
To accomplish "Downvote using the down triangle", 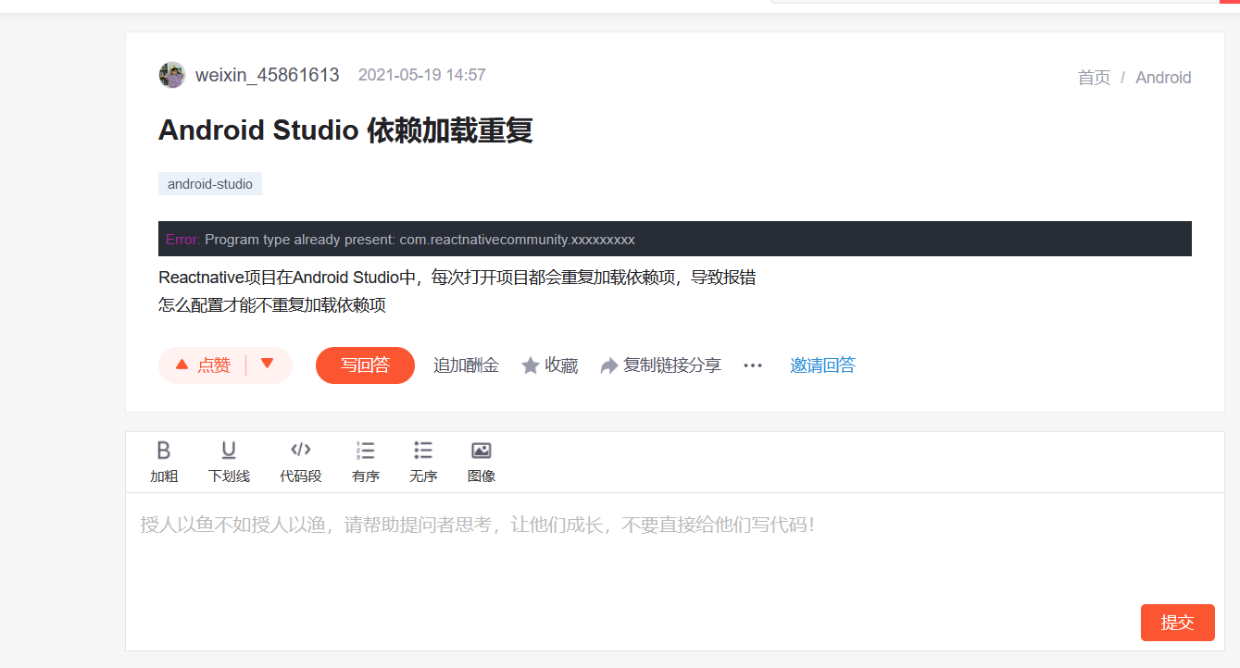I will point(267,364).
